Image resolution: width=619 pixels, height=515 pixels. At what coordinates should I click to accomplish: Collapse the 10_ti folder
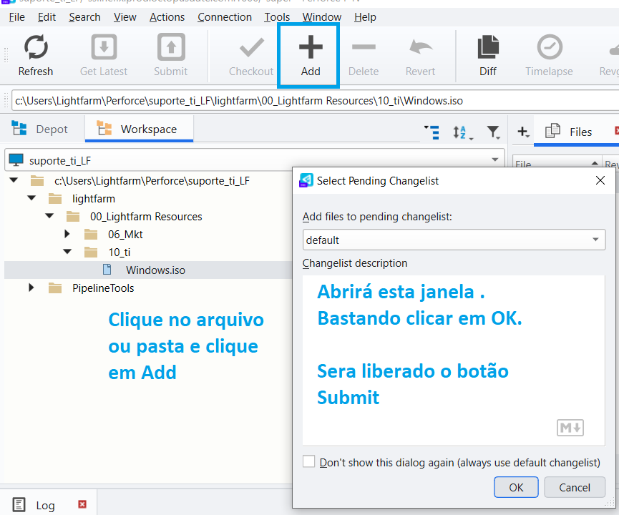coord(67,251)
